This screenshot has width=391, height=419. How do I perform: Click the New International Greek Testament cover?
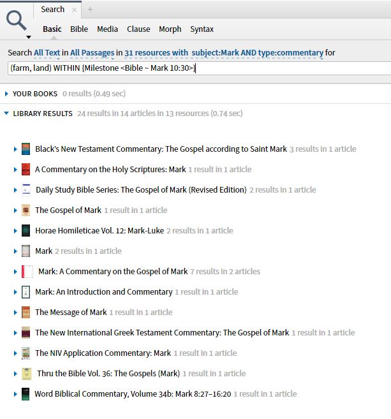(26, 333)
